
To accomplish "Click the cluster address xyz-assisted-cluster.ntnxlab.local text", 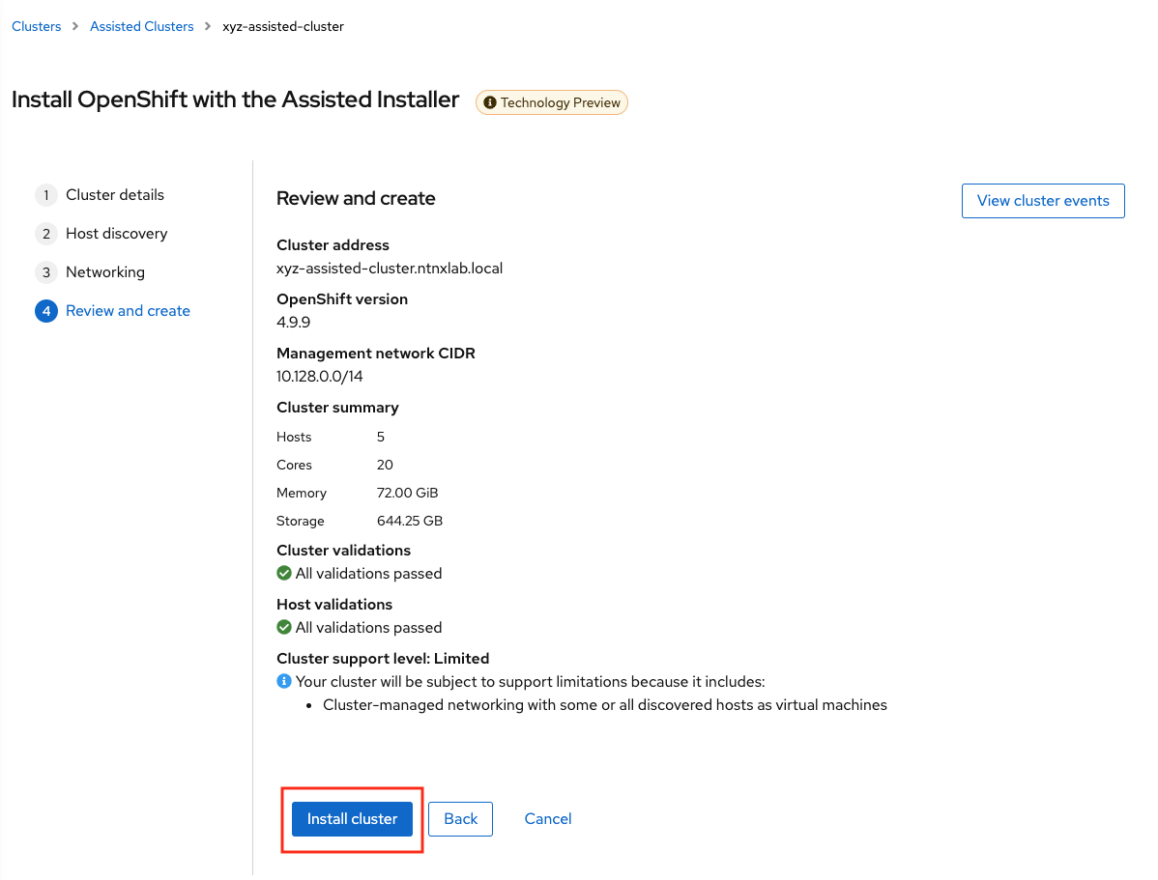I will [390, 269].
